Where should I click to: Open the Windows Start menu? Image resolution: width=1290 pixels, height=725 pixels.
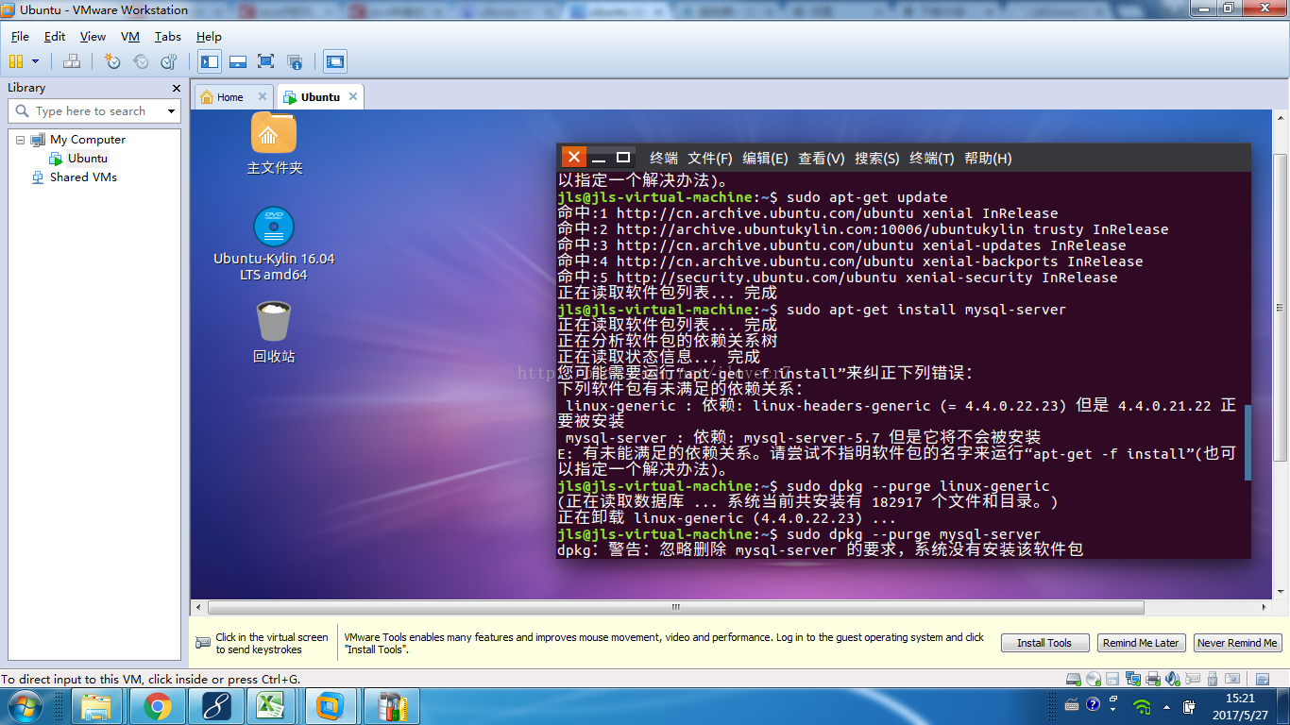[x=25, y=706]
